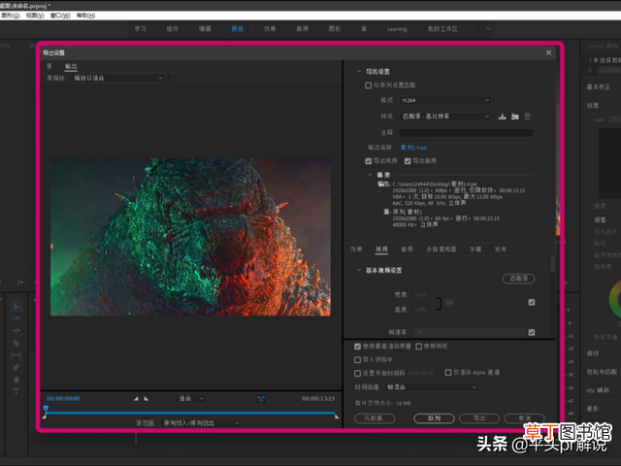The width and height of the screenshot is (621, 466).
Task: Switch to the Output tab
Action: [x=71, y=66]
